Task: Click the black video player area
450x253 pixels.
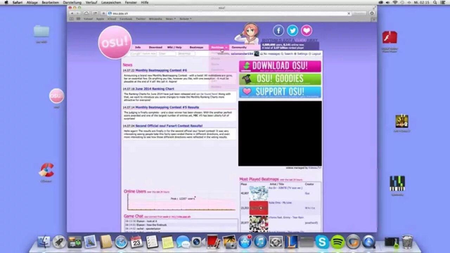Action: point(280,134)
